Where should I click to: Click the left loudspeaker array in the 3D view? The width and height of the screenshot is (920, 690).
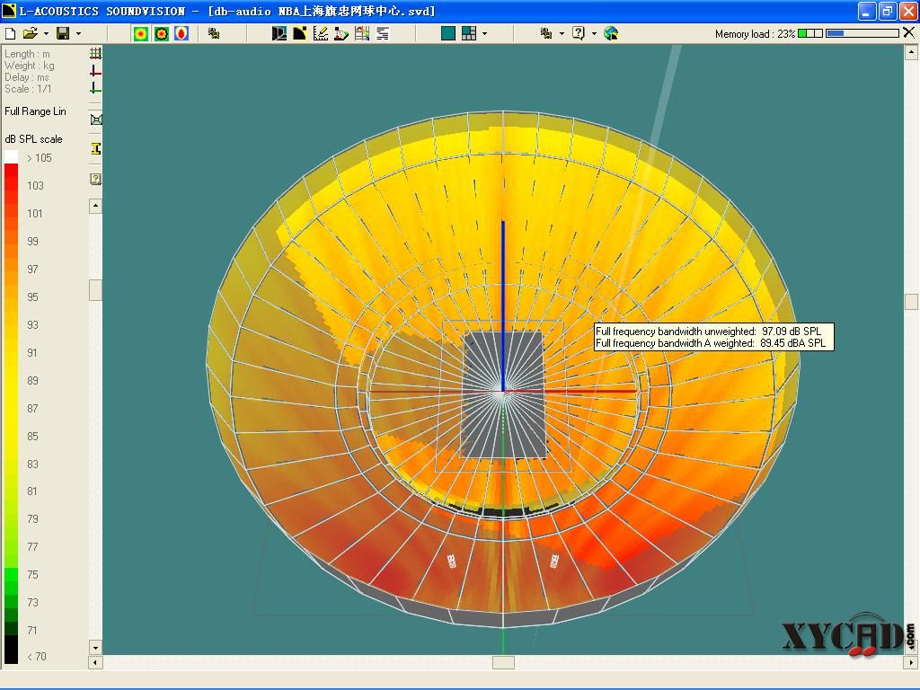tap(452, 561)
